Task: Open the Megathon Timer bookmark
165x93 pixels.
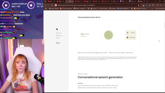Action: [140, 9]
